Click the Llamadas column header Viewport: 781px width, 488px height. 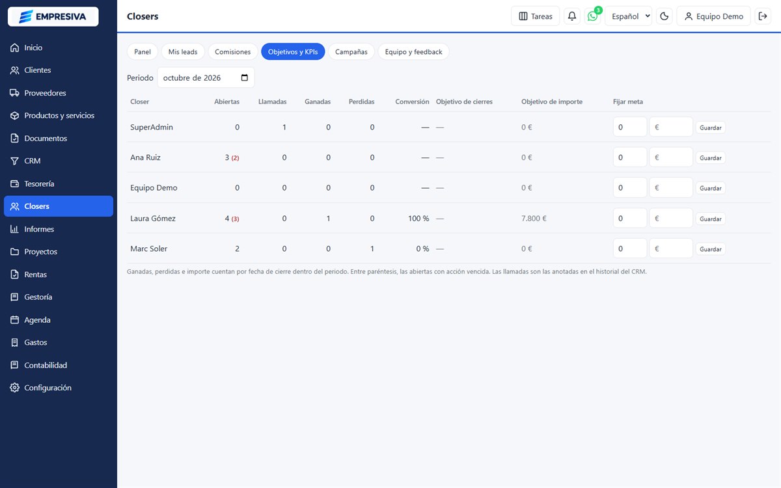(272, 102)
